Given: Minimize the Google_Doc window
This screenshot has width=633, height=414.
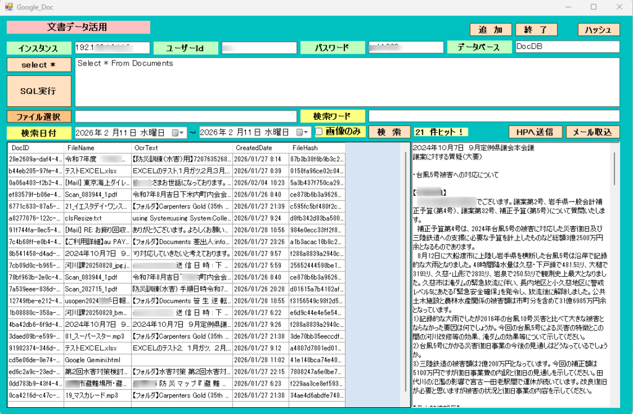Looking at the screenshot, I should pos(565,7).
